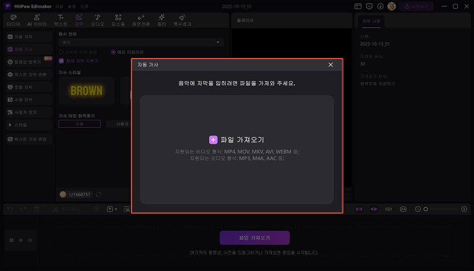Click the purple 파일 가져오기 button in timeline
The image size is (474, 271).
(x=254, y=237)
